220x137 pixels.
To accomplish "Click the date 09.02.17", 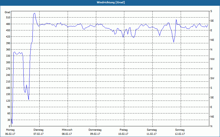I will click(95, 134).
